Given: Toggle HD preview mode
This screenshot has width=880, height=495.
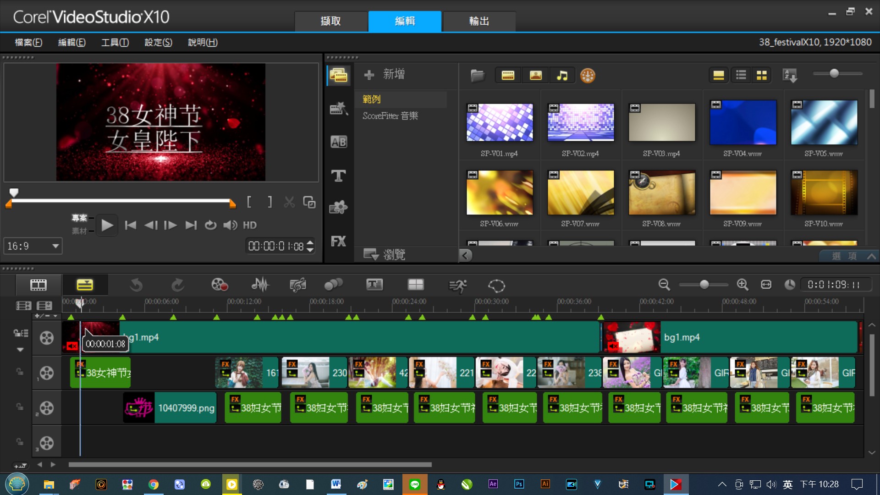Looking at the screenshot, I should 250,225.
